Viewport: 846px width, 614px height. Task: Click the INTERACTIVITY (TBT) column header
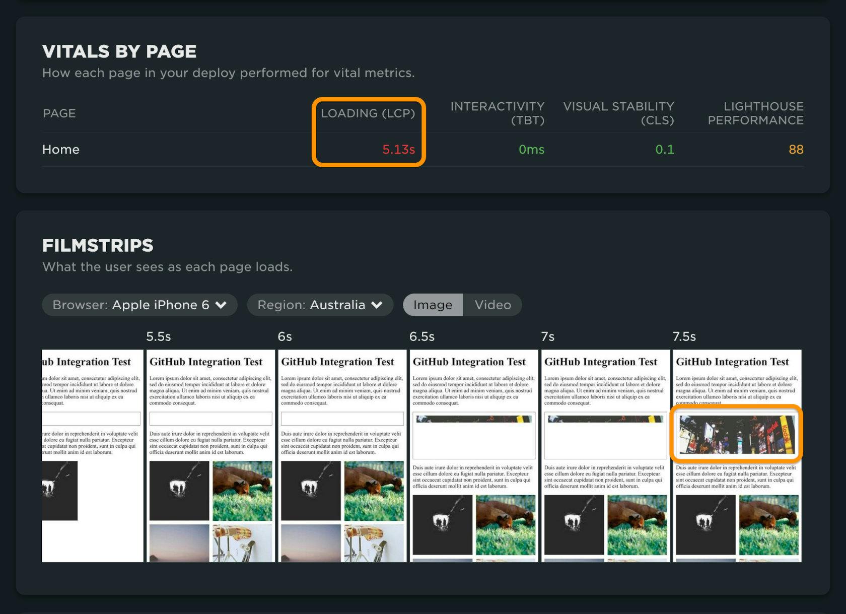coord(497,113)
